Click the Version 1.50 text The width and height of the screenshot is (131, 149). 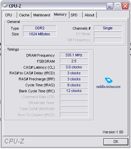(x=113, y=132)
